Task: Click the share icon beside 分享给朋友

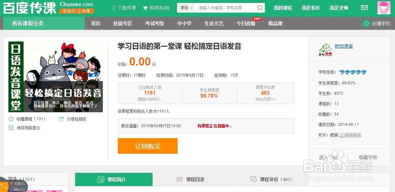Action: 61,119
